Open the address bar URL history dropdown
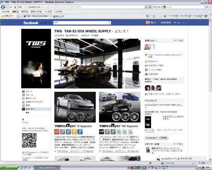212x170 pixels. 146,7
